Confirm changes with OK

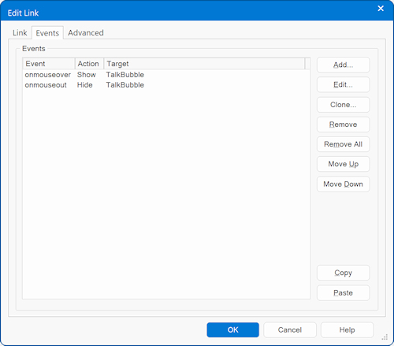232,330
